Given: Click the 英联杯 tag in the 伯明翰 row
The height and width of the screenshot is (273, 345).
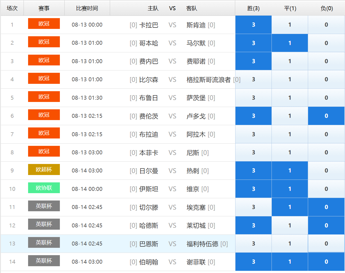Looking at the screenshot, I should pyautogui.click(x=44, y=261).
